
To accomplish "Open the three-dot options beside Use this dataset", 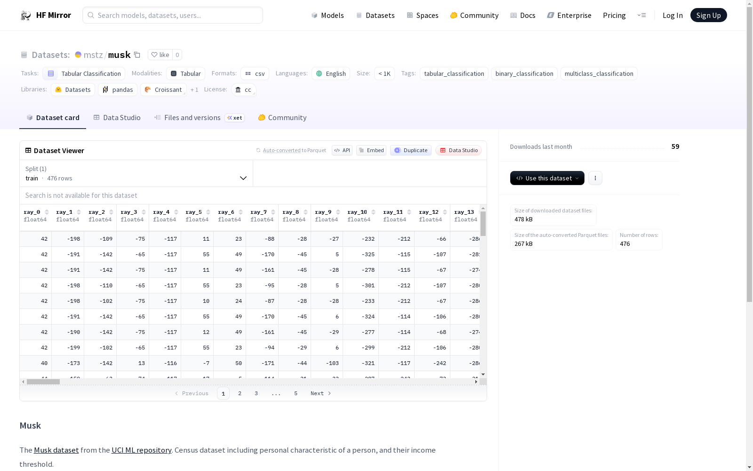I will click(595, 178).
